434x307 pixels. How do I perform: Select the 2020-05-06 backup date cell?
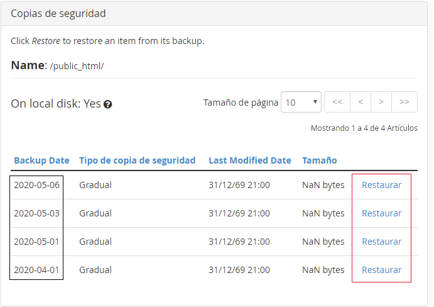(36, 185)
